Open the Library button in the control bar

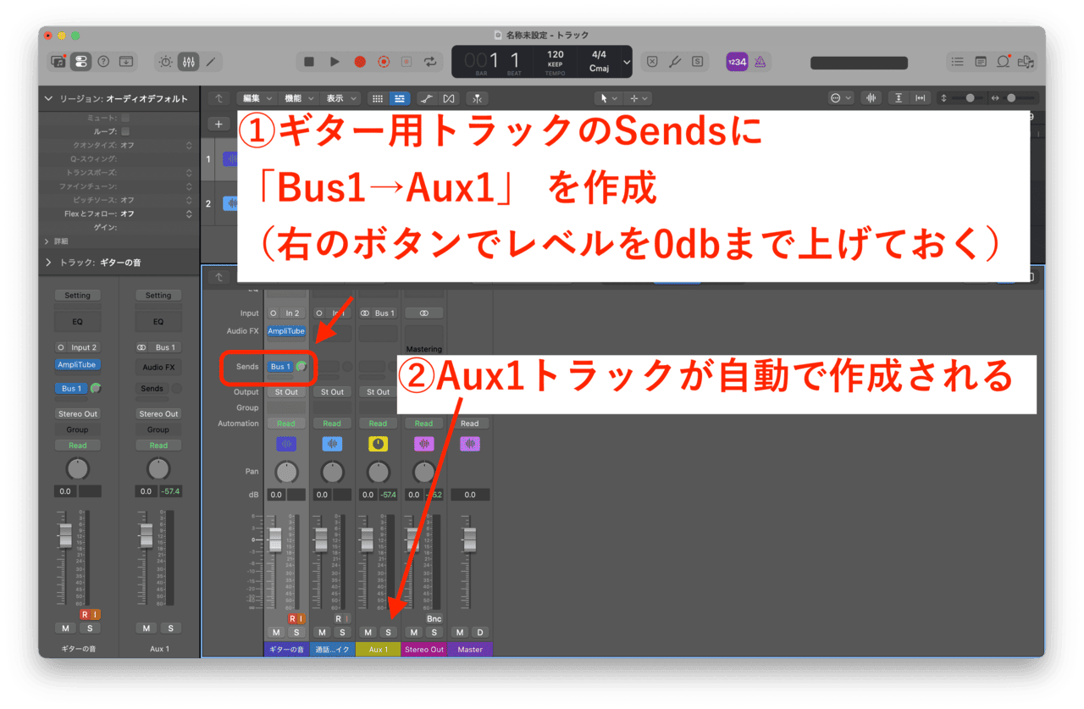[x=58, y=61]
